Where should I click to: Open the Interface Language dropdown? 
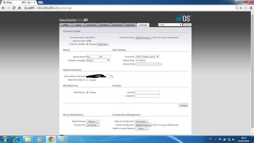98,60
